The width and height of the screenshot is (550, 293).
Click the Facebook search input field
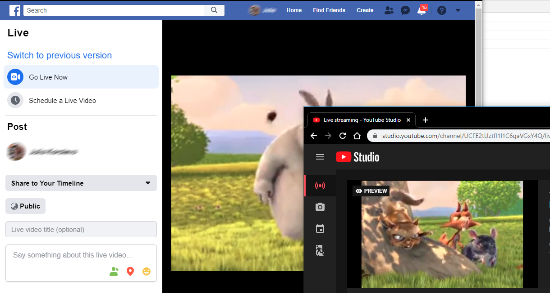pos(114,10)
